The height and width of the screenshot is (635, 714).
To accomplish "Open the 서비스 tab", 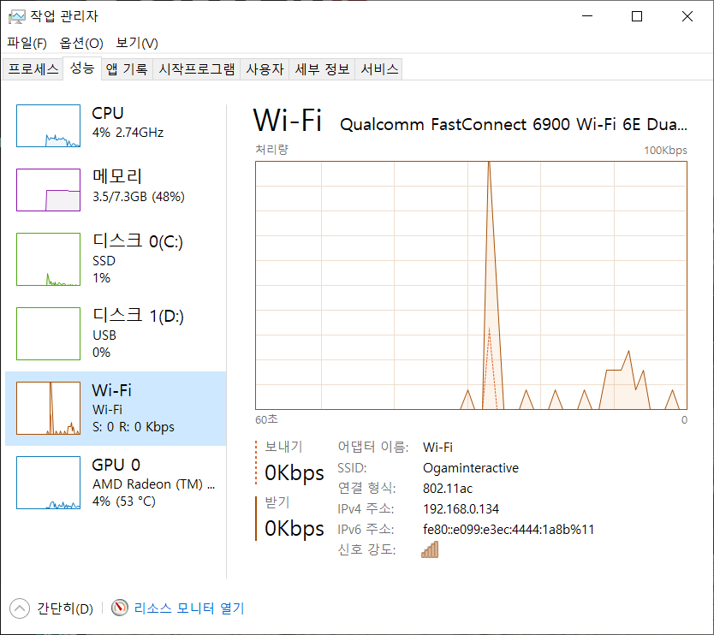I will pyautogui.click(x=379, y=69).
